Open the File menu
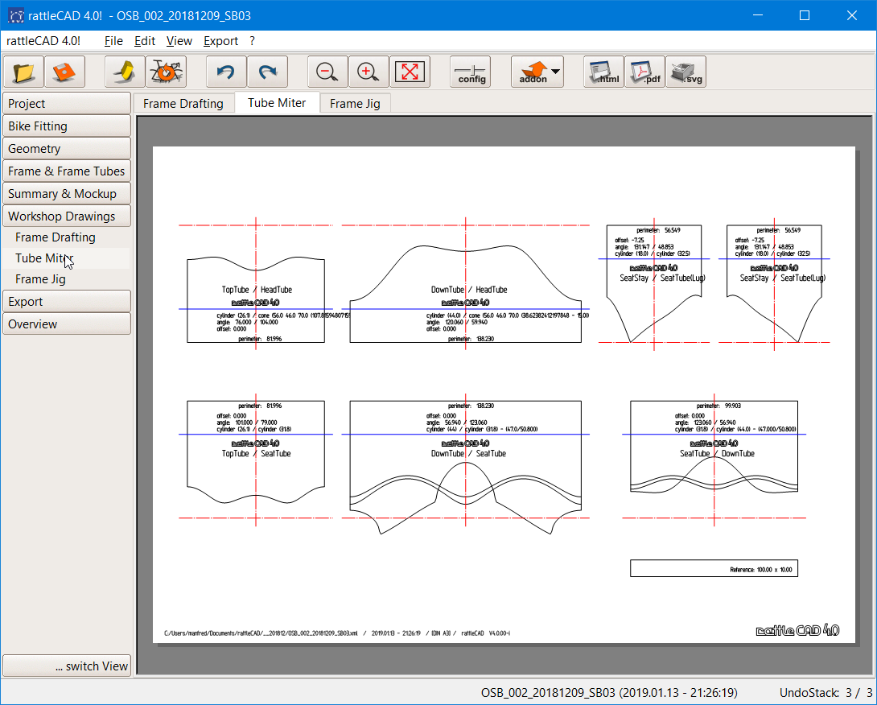The width and height of the screenshot is (877, 705). [x=113, y=41]
